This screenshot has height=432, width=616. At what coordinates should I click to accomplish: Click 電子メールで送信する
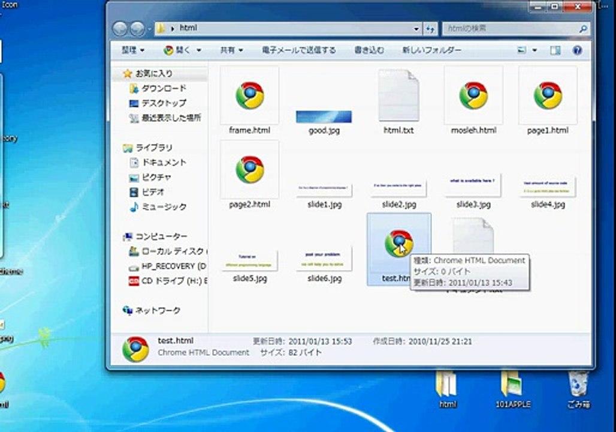(x=298, y=50)
